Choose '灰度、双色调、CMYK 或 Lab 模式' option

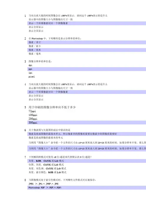[47, 168]
